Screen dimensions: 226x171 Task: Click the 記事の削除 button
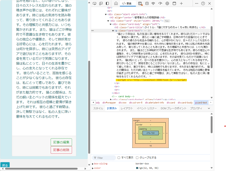tap(61, 150)
